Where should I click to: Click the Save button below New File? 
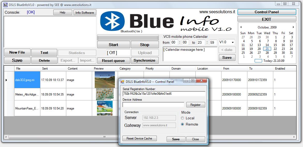pos(17,60)
